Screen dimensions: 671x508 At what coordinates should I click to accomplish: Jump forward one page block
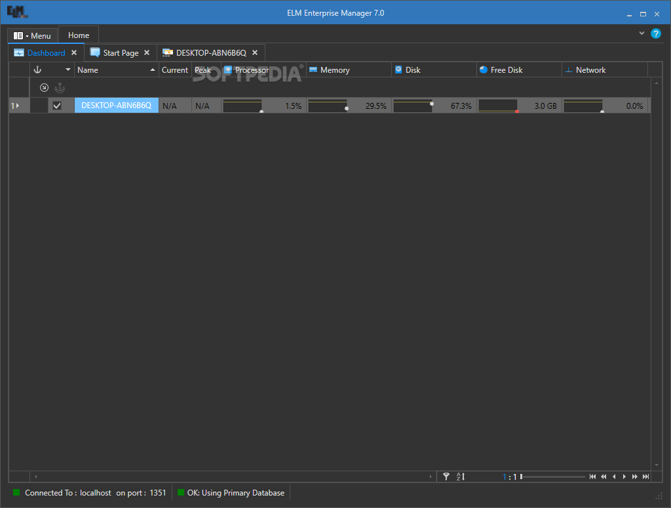coord(634,477)
